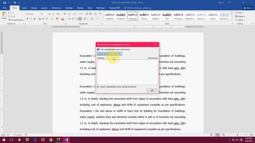The height and width of the screenshot is (143, 255).
Task: Activate the Format Painter tool
Action: (16, 20)
